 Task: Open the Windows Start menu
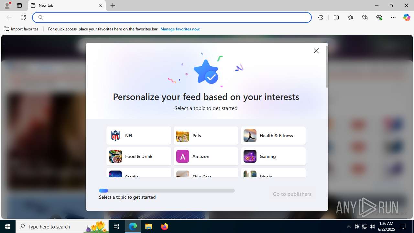click(8, 227)
